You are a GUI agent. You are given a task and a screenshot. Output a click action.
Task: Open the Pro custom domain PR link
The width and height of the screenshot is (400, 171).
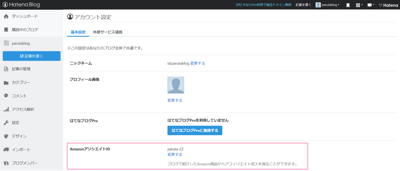pos(263,5)
